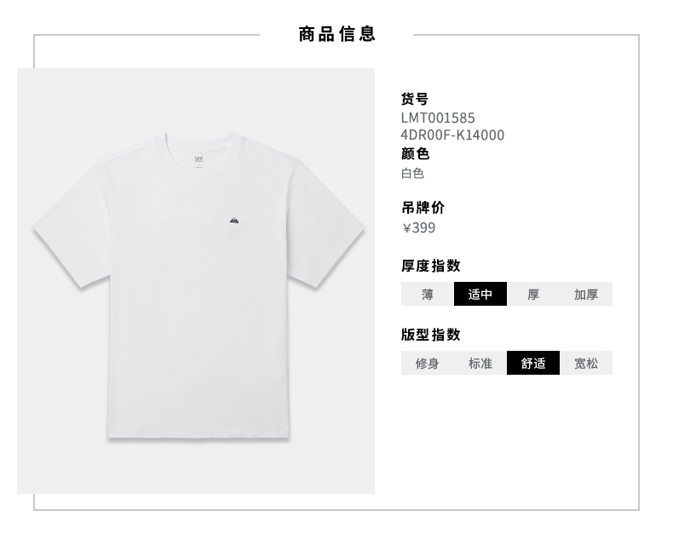Click the 版型指数 heading
This screenshot has height=545, width=673.
point(431,335)
